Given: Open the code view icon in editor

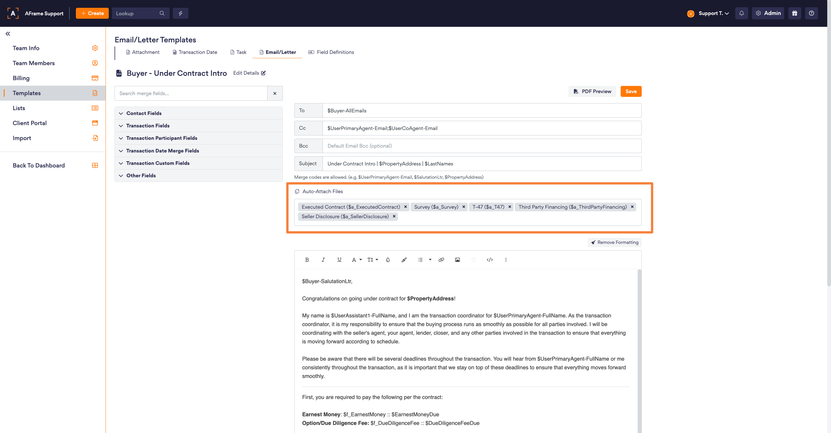Looking at the screenshot, I should [x=489, y=259].
